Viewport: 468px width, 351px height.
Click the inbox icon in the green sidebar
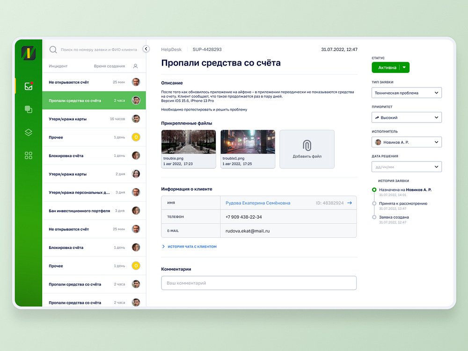coord(29,86)
